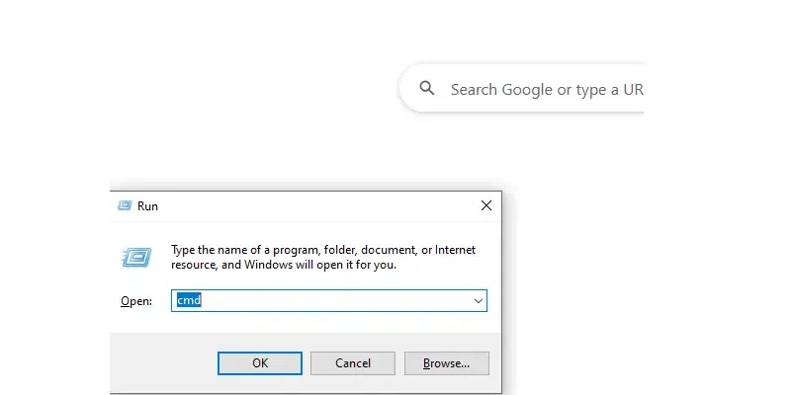This screenshot has width=791, height=395.
Task: Expand the Open combo box dropdown arrow
Action: point(478,301)
